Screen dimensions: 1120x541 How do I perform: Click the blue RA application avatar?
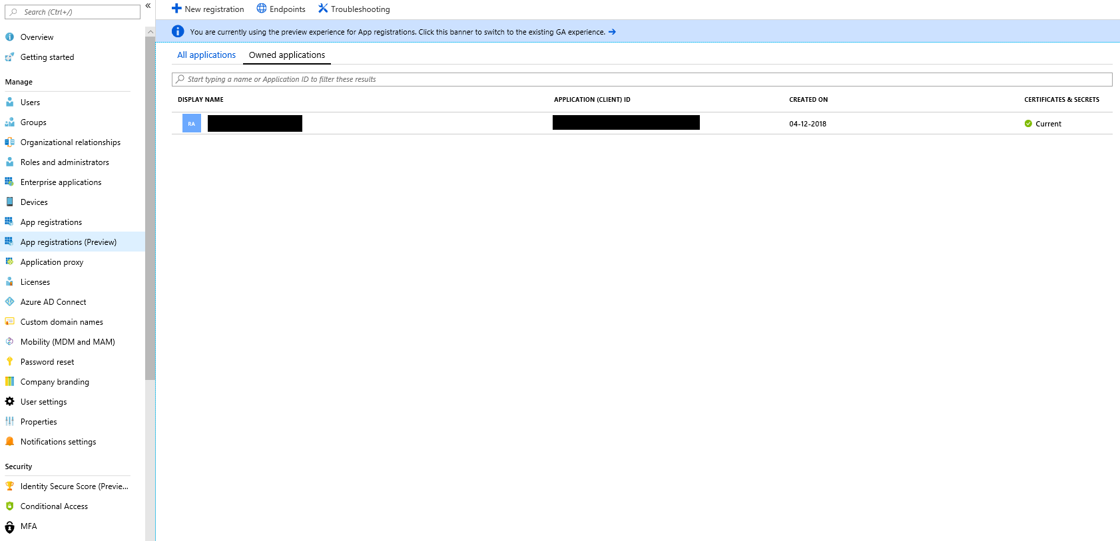pos(192,123)
